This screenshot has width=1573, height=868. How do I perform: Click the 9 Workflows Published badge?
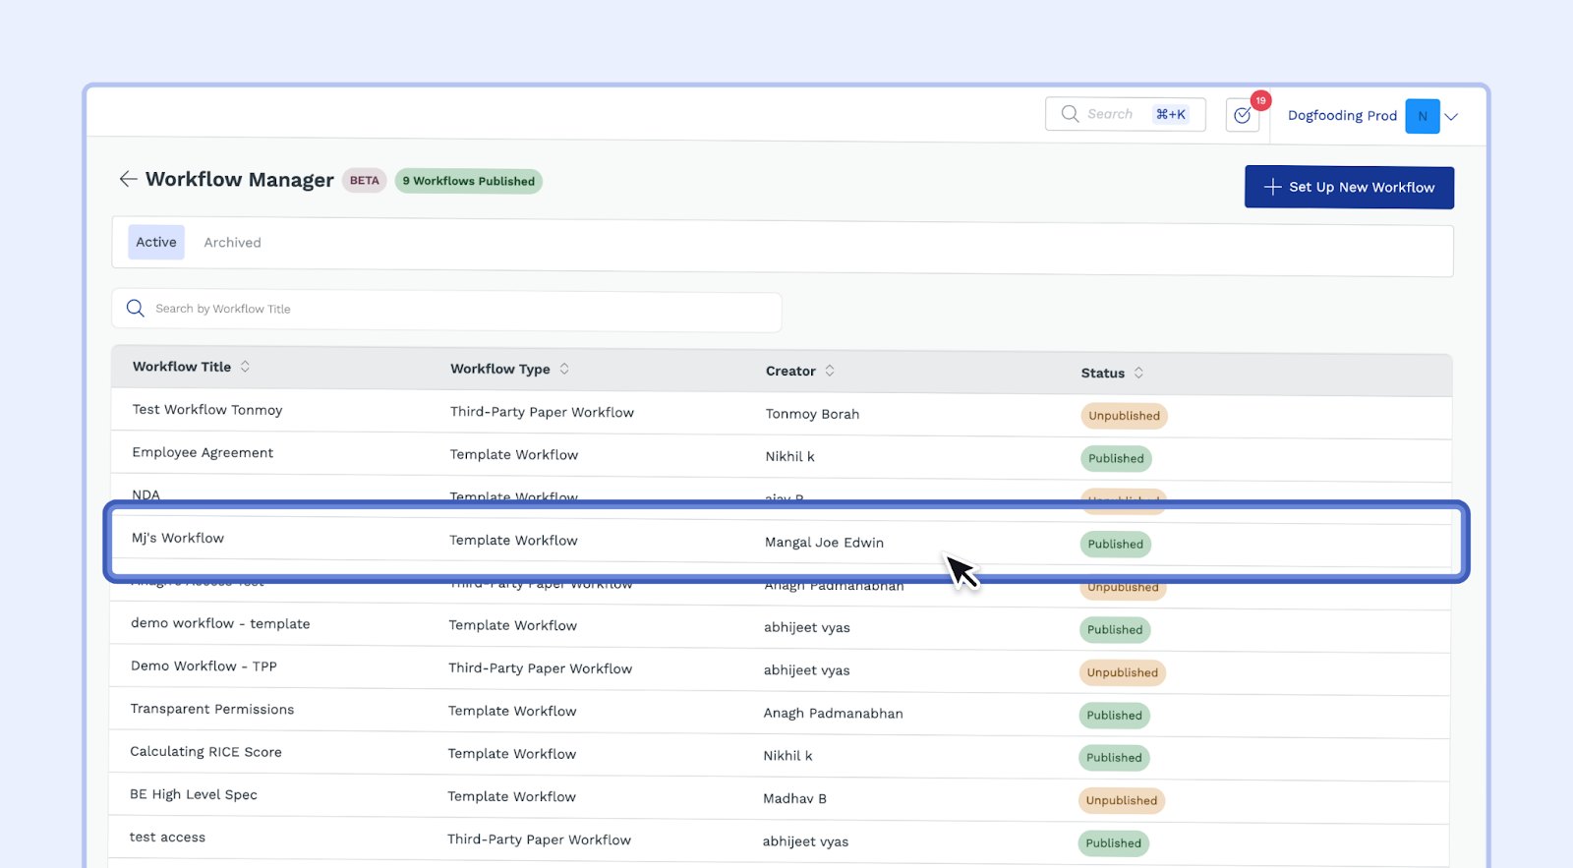pos(468,181)
